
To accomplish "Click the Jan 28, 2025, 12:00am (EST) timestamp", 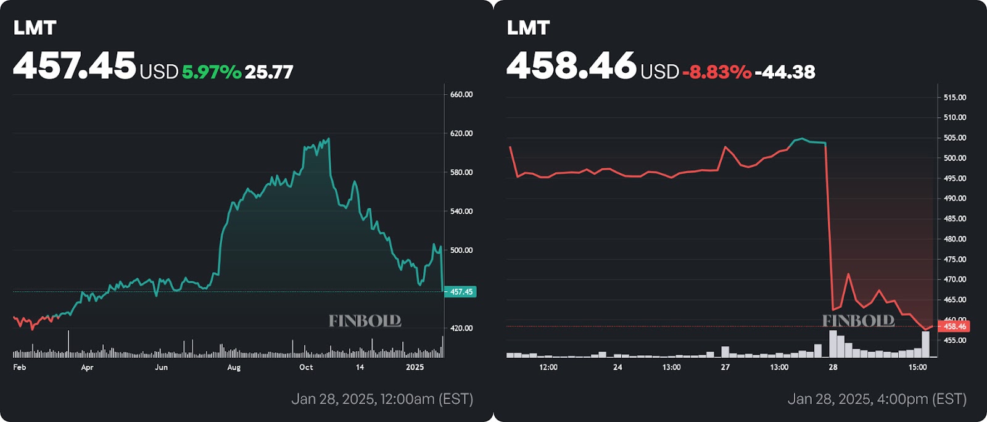I will (x=382, y=399).
